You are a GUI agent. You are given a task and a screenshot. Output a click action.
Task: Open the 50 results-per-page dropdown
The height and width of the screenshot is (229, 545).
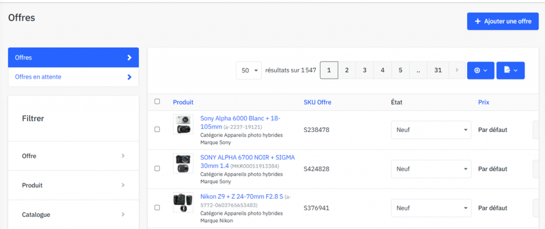(x=249, y=70)
